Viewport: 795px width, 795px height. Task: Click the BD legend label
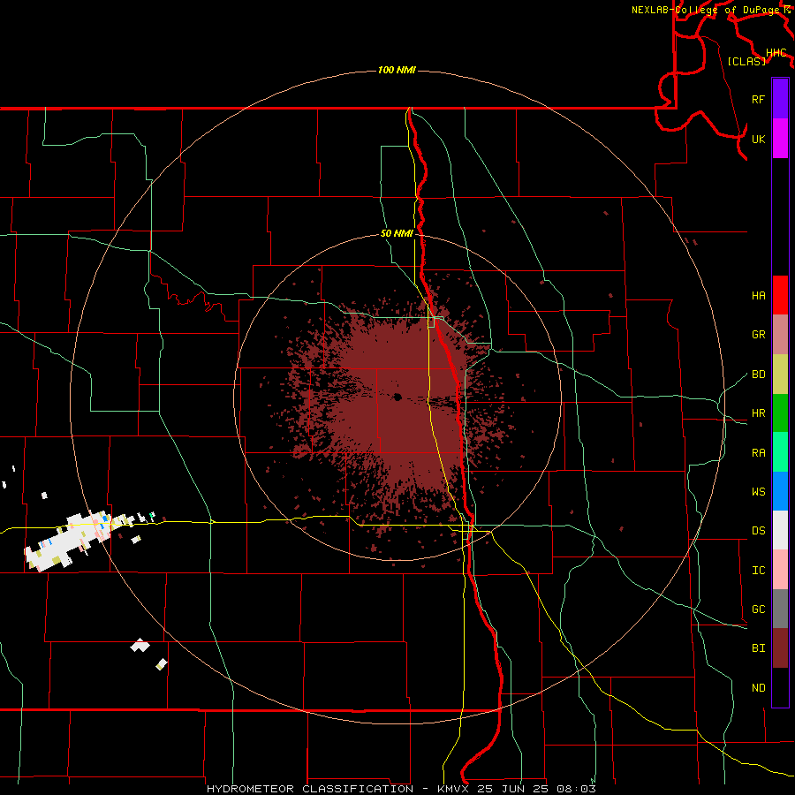pyautogui.click(x=758, y=375)
